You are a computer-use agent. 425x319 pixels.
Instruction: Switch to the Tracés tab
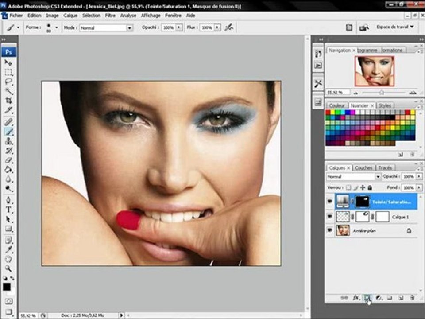coord(385,168)
